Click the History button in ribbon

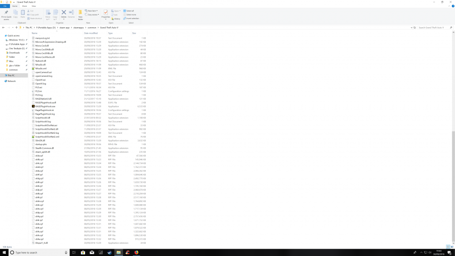pos(116,19)
